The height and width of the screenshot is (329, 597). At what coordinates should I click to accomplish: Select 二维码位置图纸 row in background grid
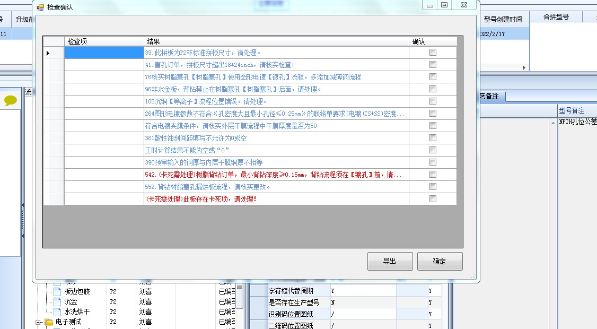click(346, 325)
